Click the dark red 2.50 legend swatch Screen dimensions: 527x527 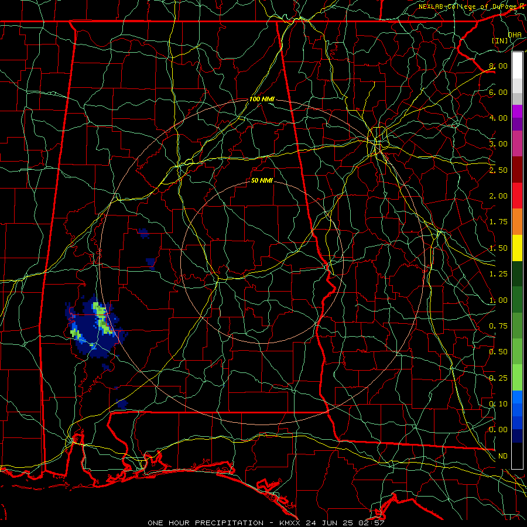517,170
